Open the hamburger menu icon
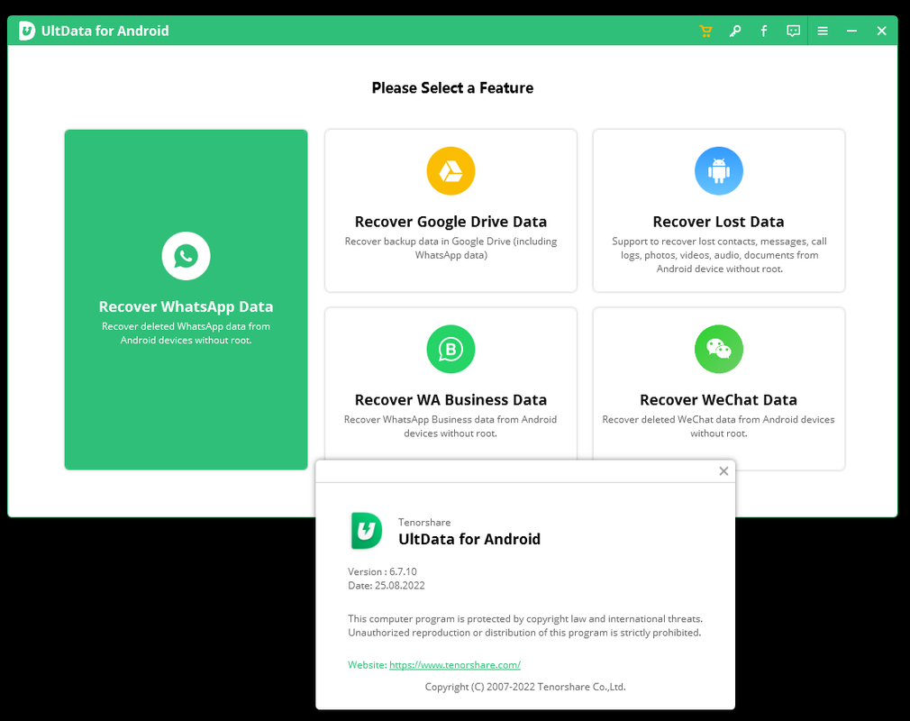The width and height of the screenshot is (910, 721). point(823,32)
